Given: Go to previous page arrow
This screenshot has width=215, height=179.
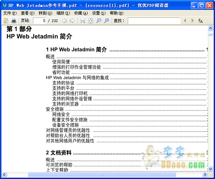Looking at the screenshot, I should point(64,21).
